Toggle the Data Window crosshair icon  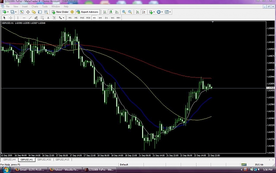[28, 12]
